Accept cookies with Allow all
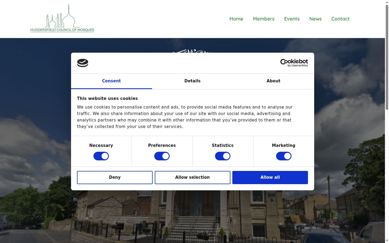 point(270,177)
